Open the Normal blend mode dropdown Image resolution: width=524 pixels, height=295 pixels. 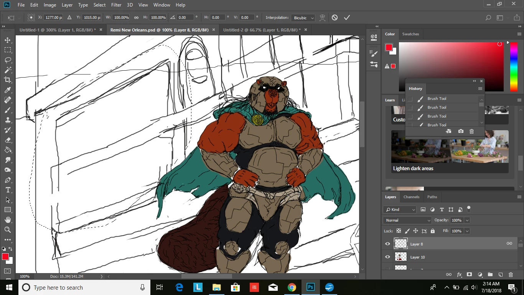pyautogui.click(x=407, y=220)
